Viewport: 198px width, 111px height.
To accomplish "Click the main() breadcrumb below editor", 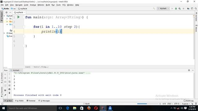I will coord(28,67).
